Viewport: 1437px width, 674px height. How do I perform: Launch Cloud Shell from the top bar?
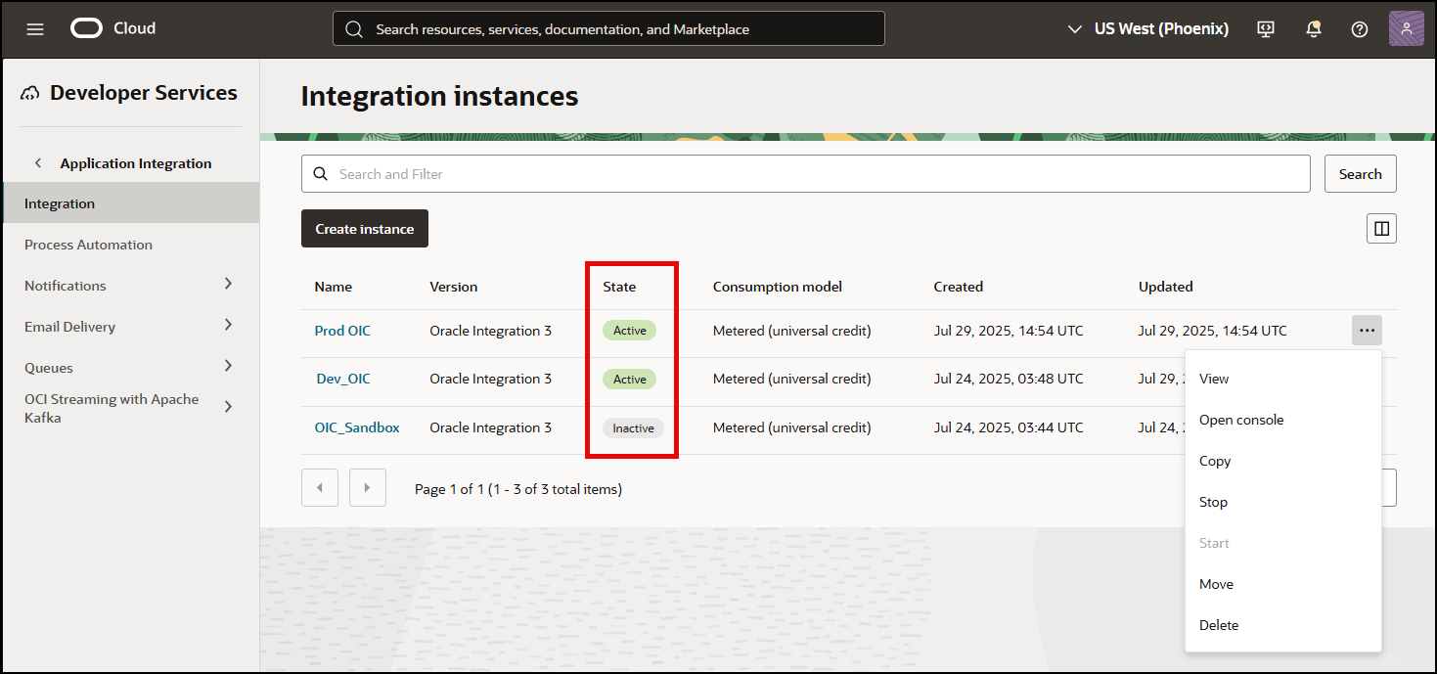click(x=1265, y=28)
